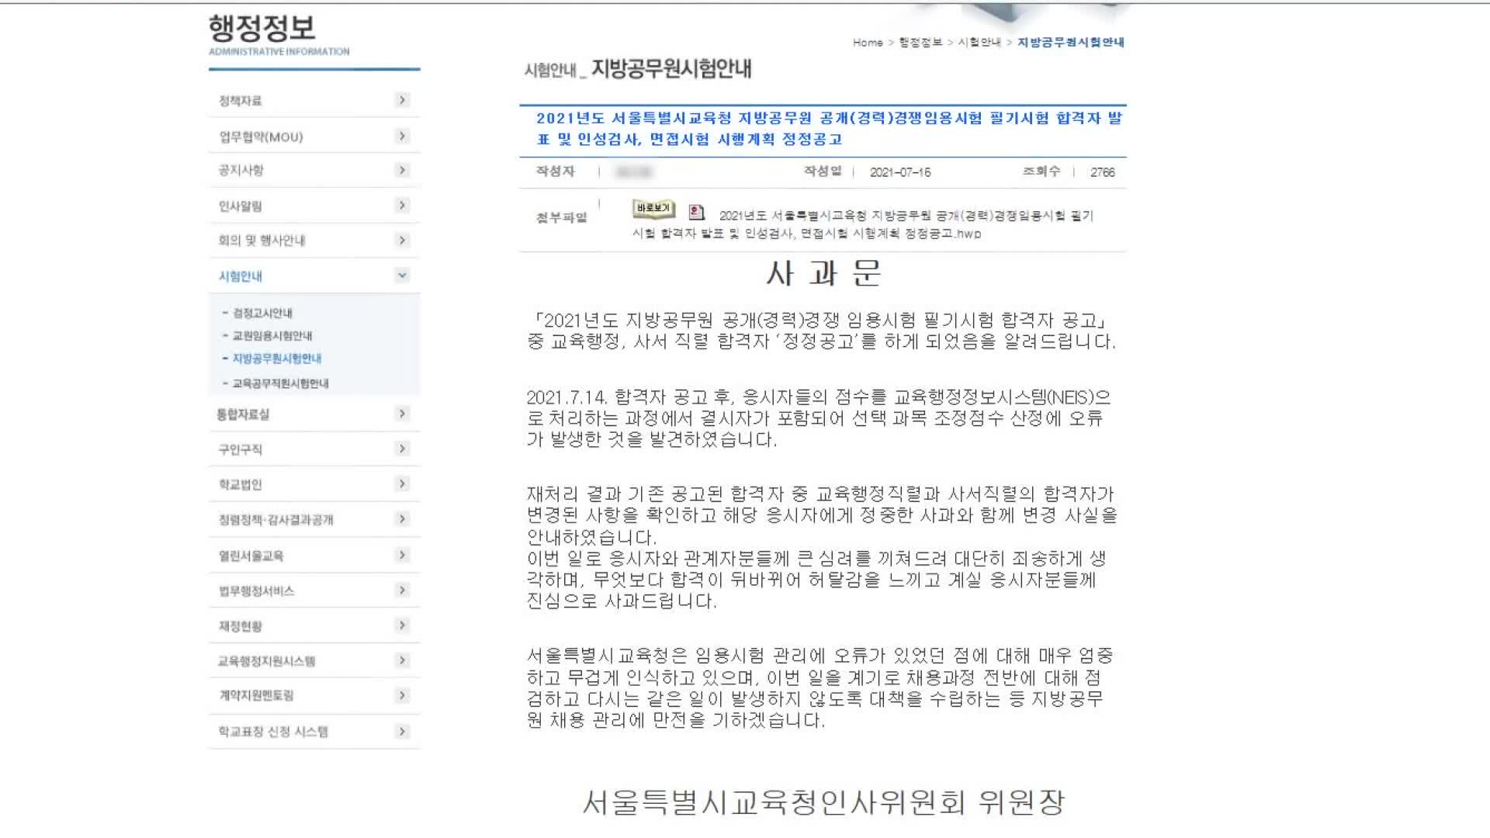The width and height of the screenshot is (1490, 838).
Task: Go to 교육공무직원시험안내 submenu
Action: [281, 383]
